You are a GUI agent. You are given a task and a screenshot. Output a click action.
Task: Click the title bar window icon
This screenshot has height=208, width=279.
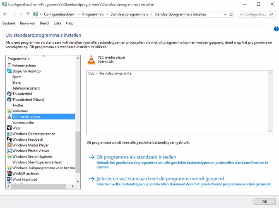click(4, 4)
